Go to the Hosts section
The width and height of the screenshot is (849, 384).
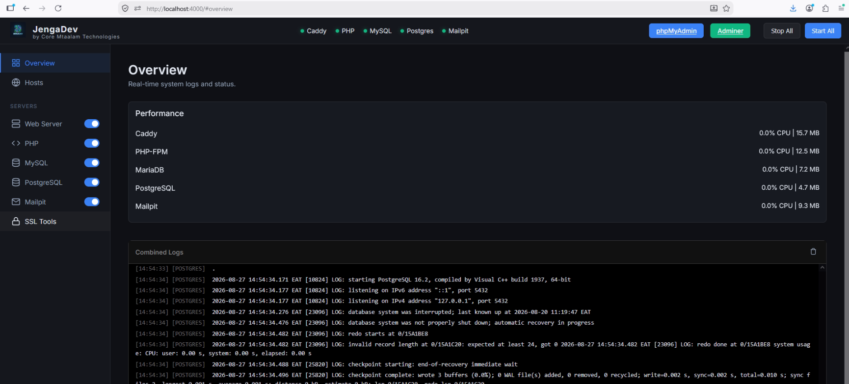point(55,83)
